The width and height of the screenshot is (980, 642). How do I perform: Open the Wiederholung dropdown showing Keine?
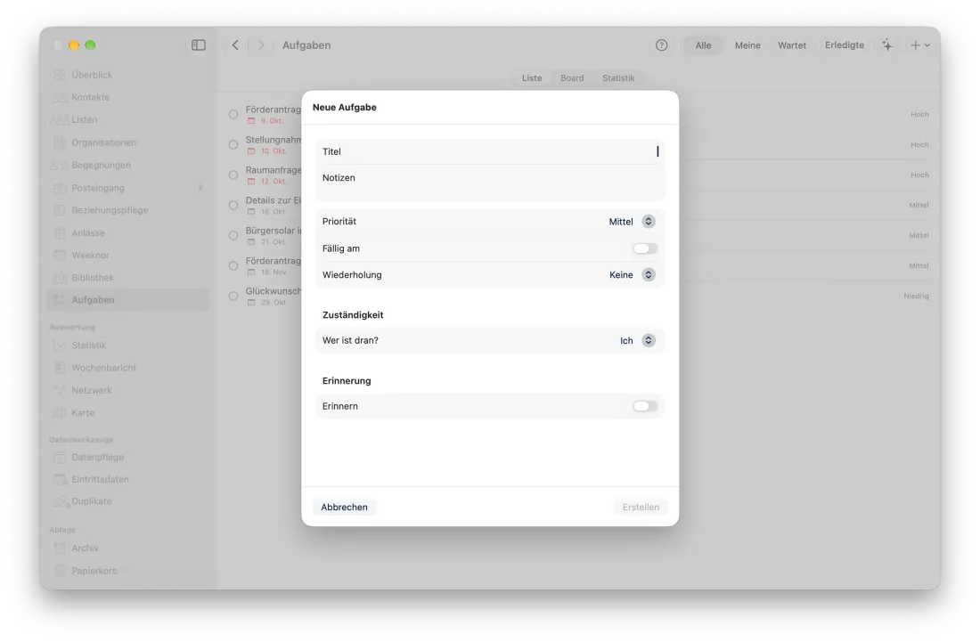coord(632,275)
